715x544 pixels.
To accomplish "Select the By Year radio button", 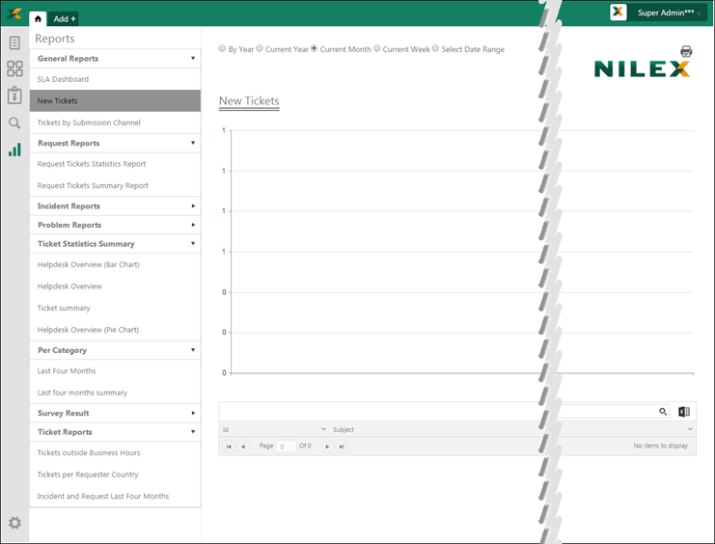I will point(223,48).
